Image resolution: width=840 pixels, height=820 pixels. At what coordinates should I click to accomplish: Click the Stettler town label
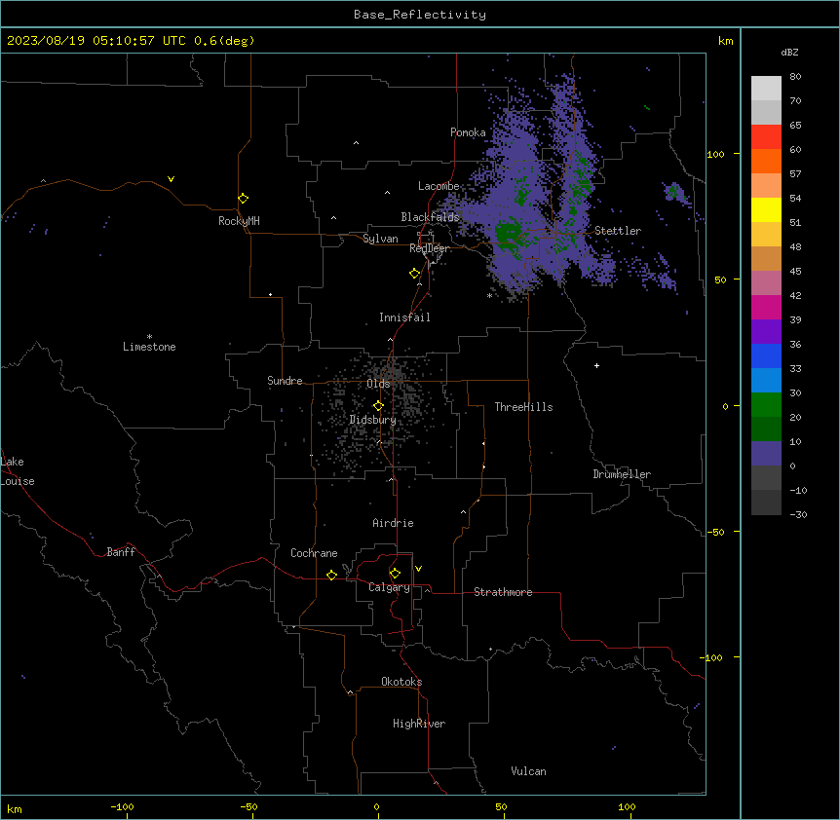[x=618, y=231]
